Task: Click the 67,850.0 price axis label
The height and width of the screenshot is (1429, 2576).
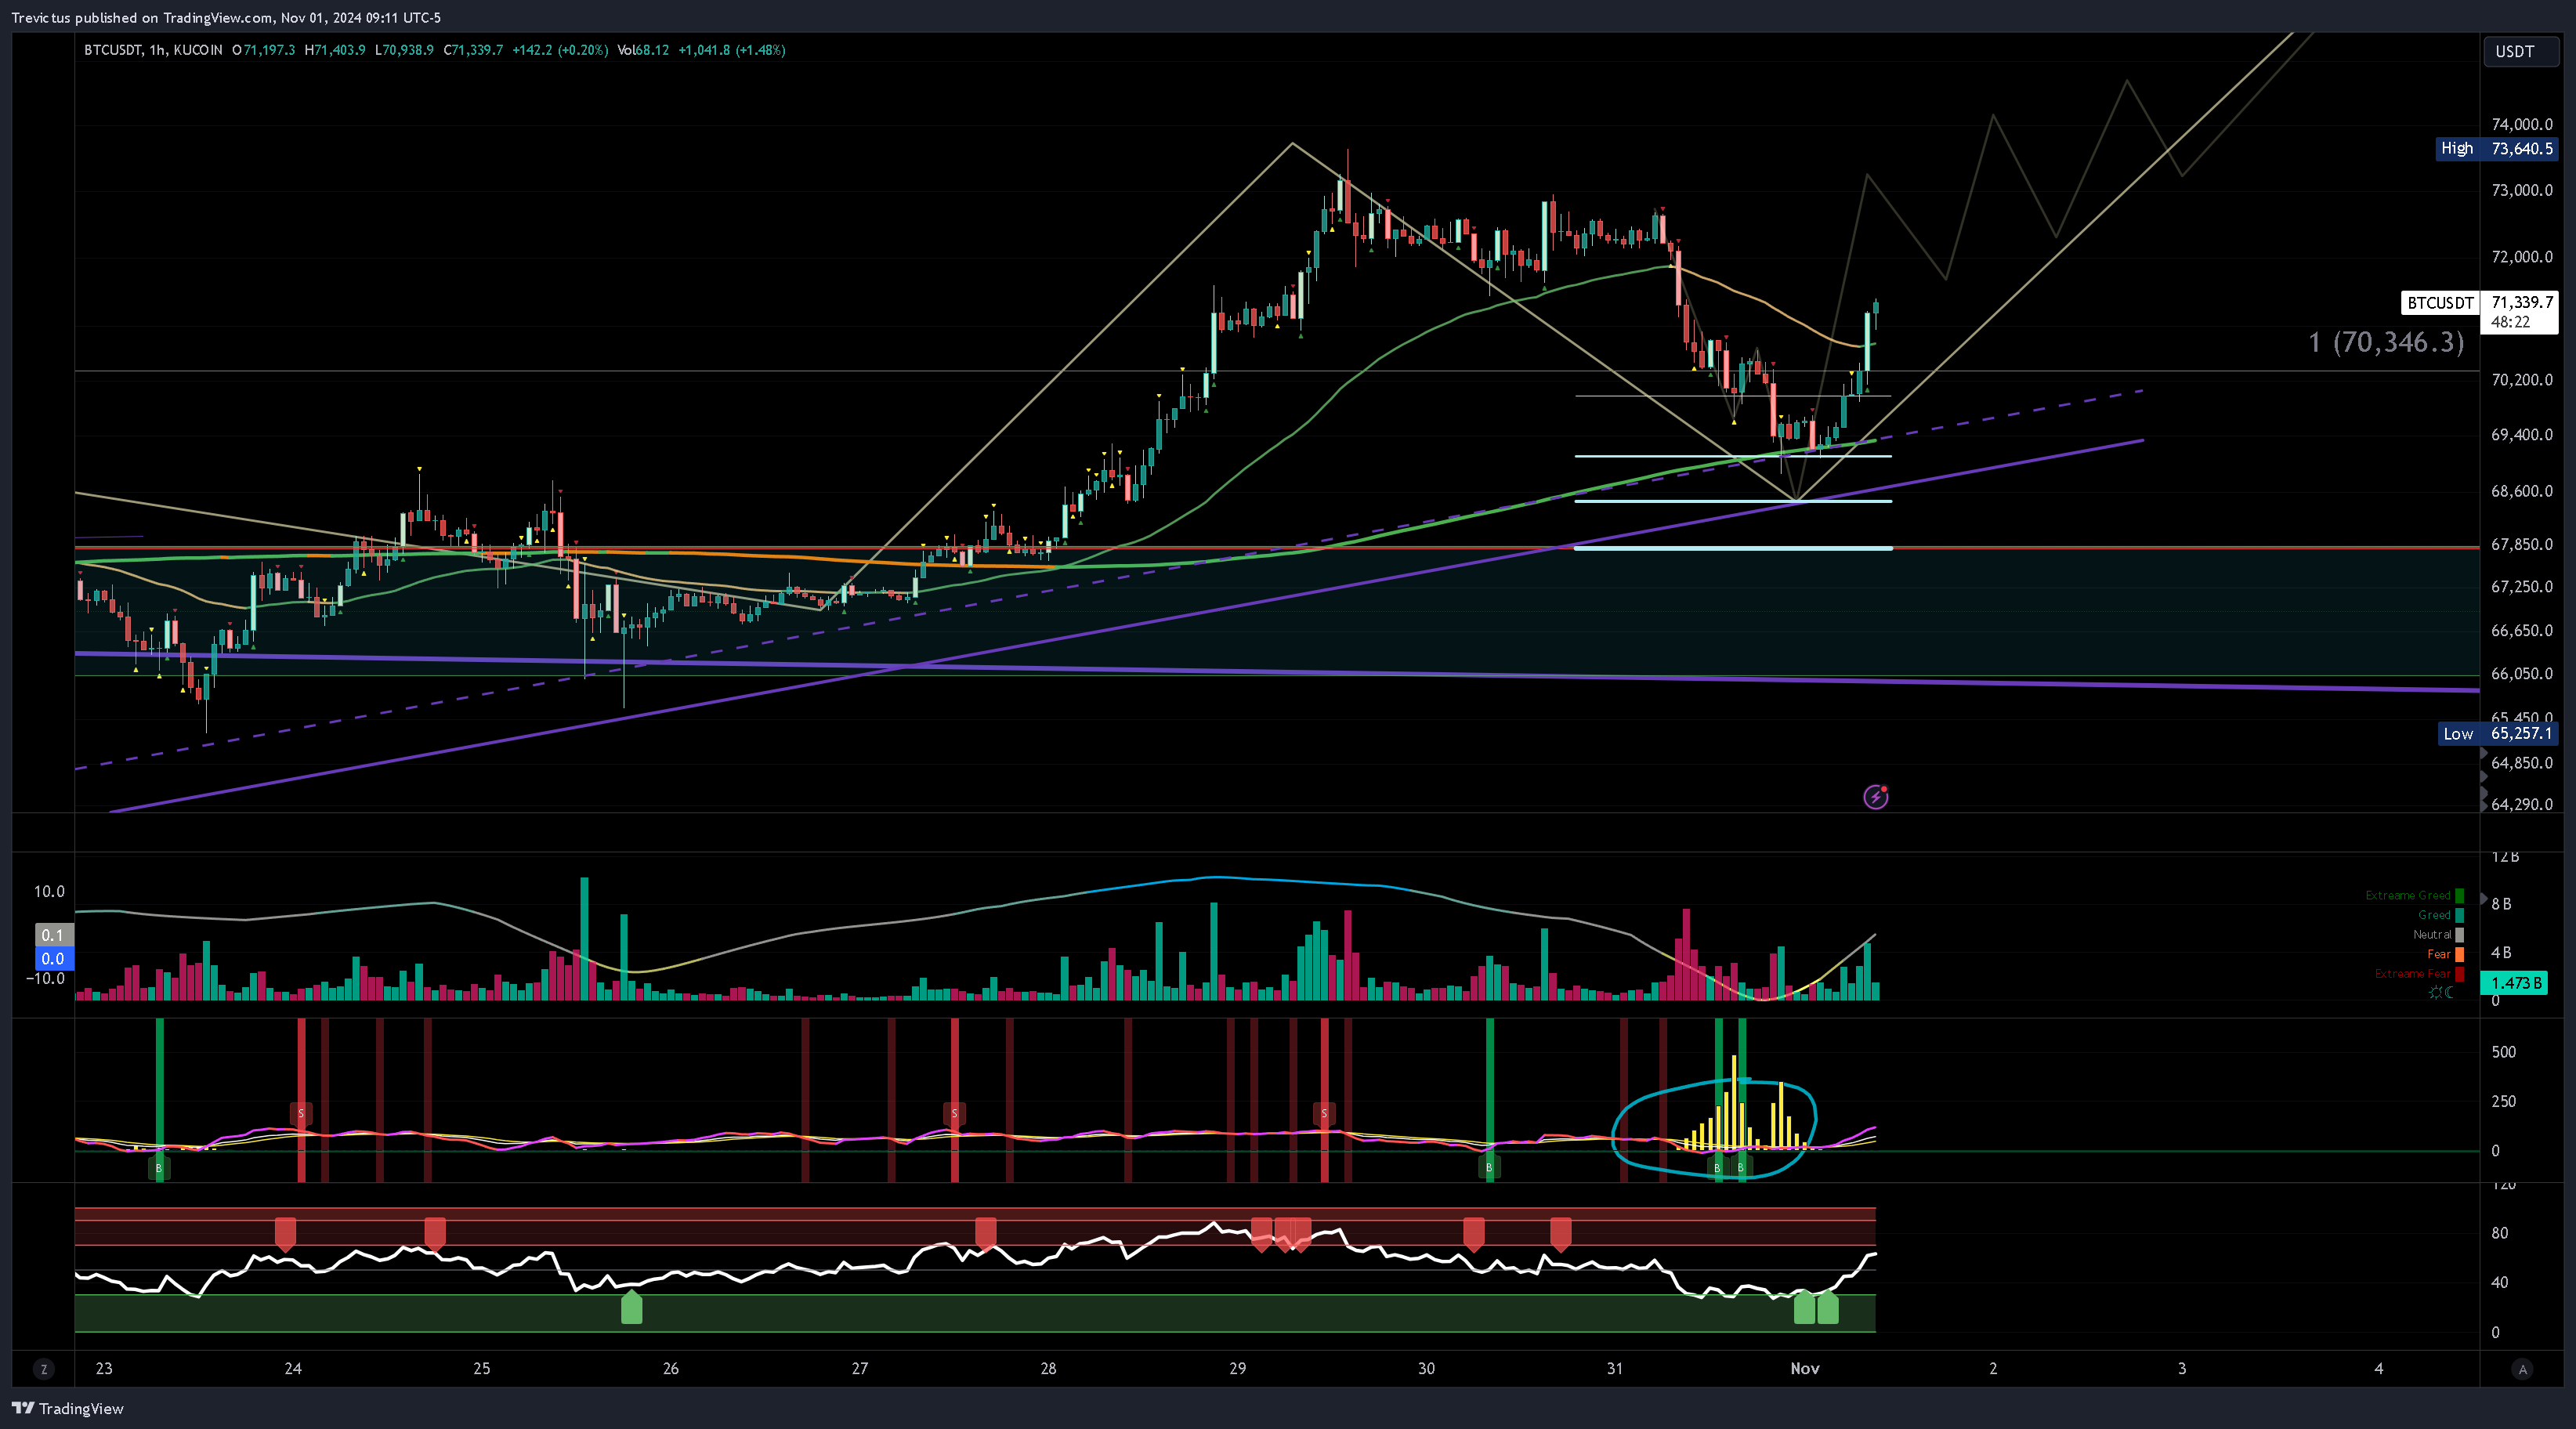Action: point(2521,545)
